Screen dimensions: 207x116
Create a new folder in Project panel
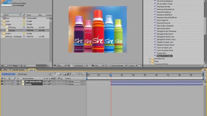point(6,66)
